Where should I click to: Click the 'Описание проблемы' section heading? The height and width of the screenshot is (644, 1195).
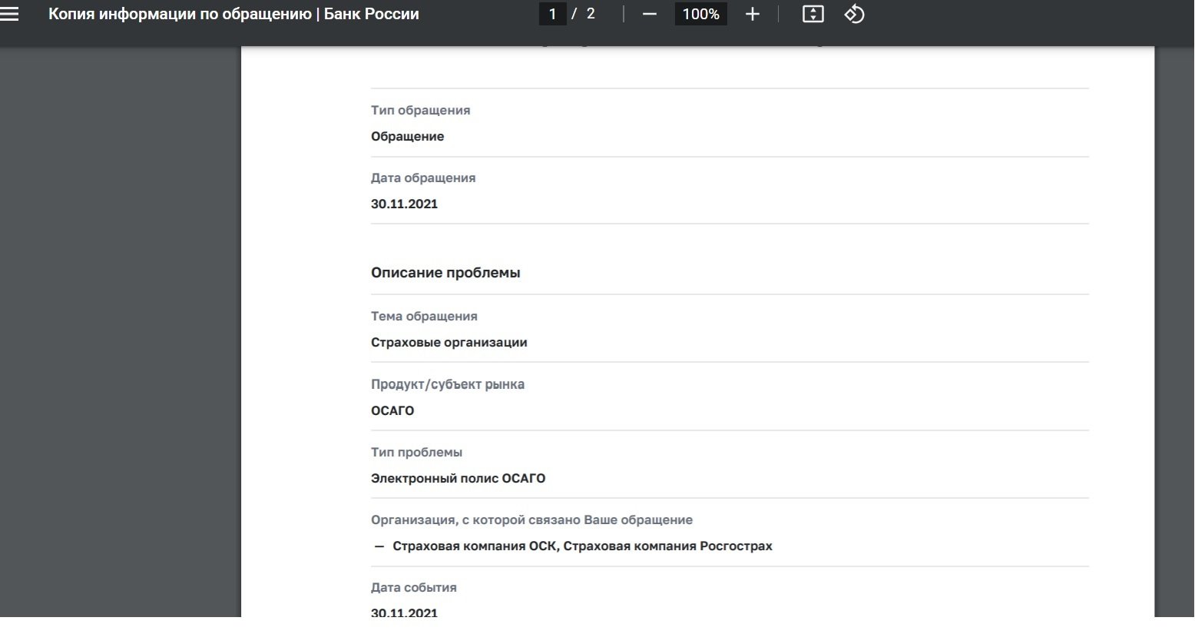(445, 273)
